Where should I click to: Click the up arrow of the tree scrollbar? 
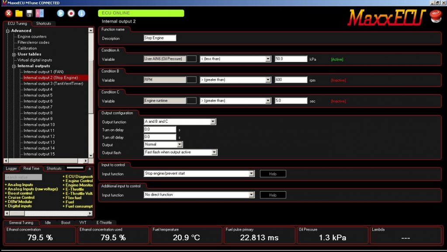[x=90, y=30]
